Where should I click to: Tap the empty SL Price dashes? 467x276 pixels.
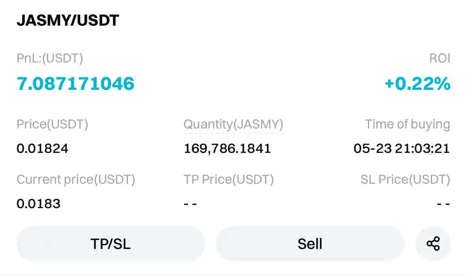point(444,204)
